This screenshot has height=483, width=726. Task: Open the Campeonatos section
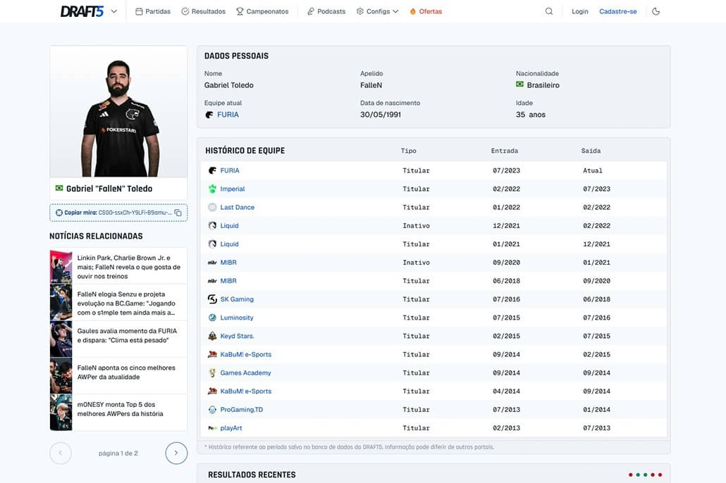pyautogui.click(x=262, y=11)
